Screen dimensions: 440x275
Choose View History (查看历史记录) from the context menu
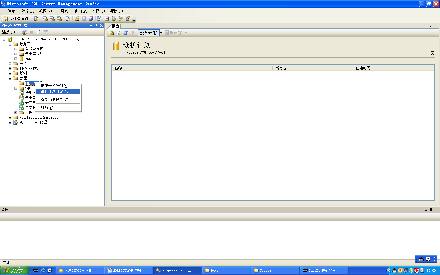point(58,100)
